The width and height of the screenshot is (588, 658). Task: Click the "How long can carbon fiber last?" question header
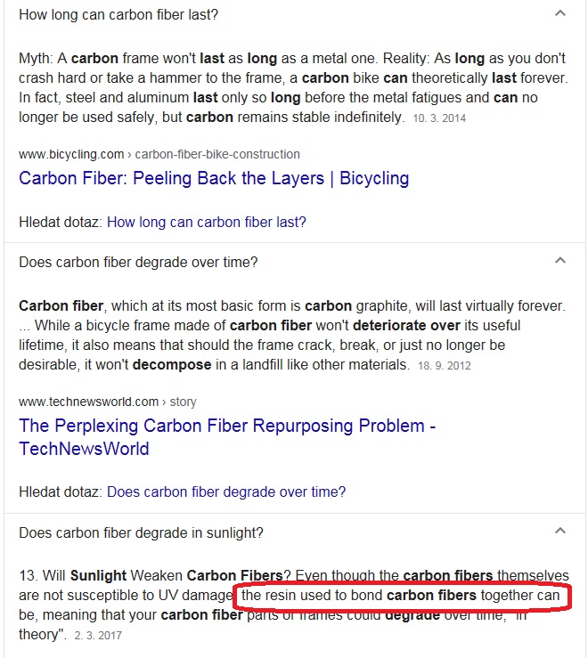point(118,14)
